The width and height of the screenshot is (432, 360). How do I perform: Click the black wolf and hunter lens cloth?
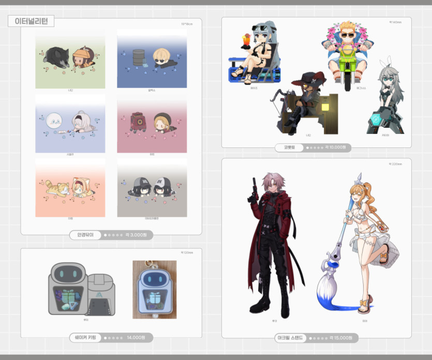(70, 58)
